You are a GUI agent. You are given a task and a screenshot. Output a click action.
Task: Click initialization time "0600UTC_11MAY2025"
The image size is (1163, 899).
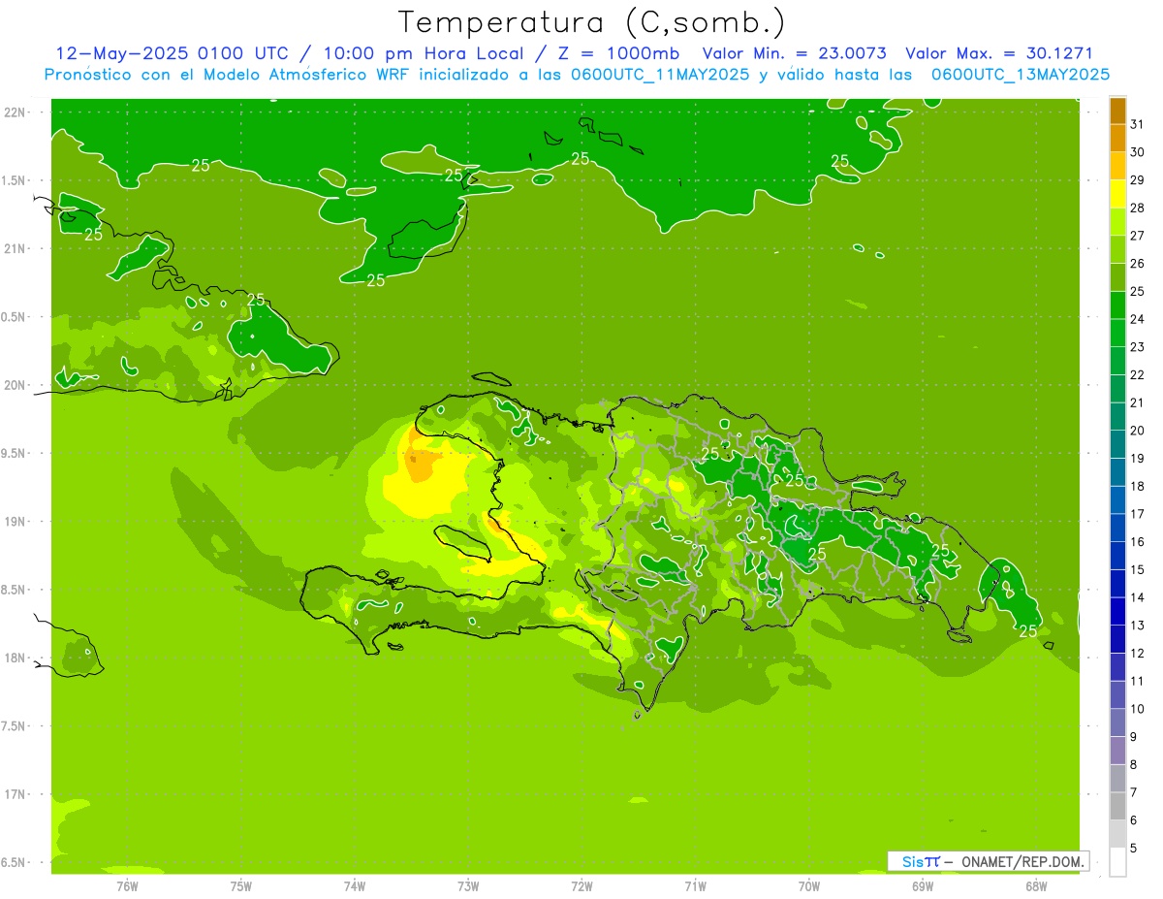point(657,74)
